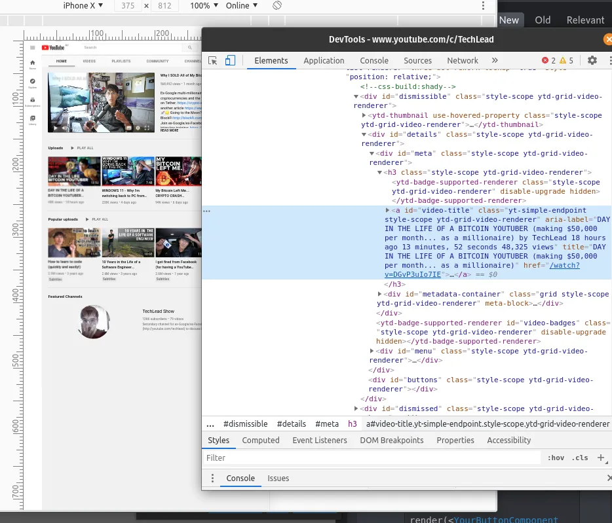Toggle the device toolbar icon
Image resolution: width=612 pixels, height=523 pixels.
230,60
